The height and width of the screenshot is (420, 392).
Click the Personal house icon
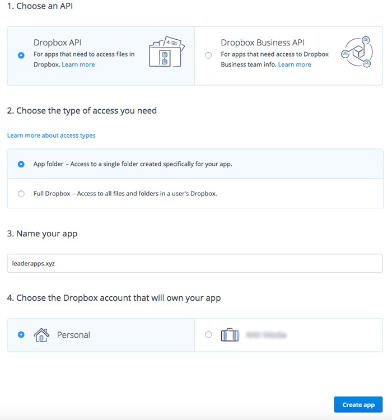41,335
